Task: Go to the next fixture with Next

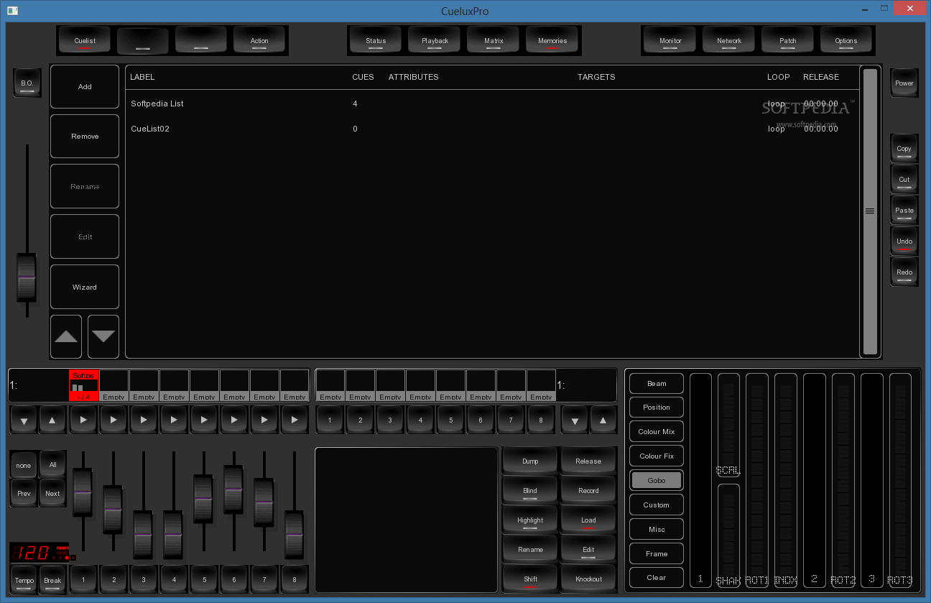Action: [52, 494]
